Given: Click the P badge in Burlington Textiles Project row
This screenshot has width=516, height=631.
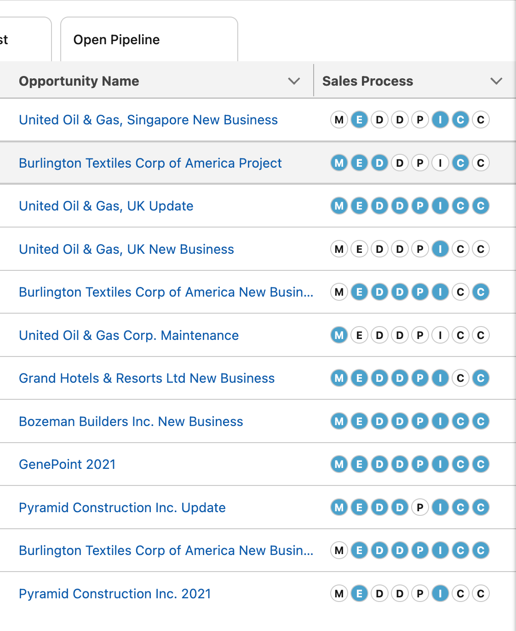Looking at the screenshot, I should tap(420, 163).
